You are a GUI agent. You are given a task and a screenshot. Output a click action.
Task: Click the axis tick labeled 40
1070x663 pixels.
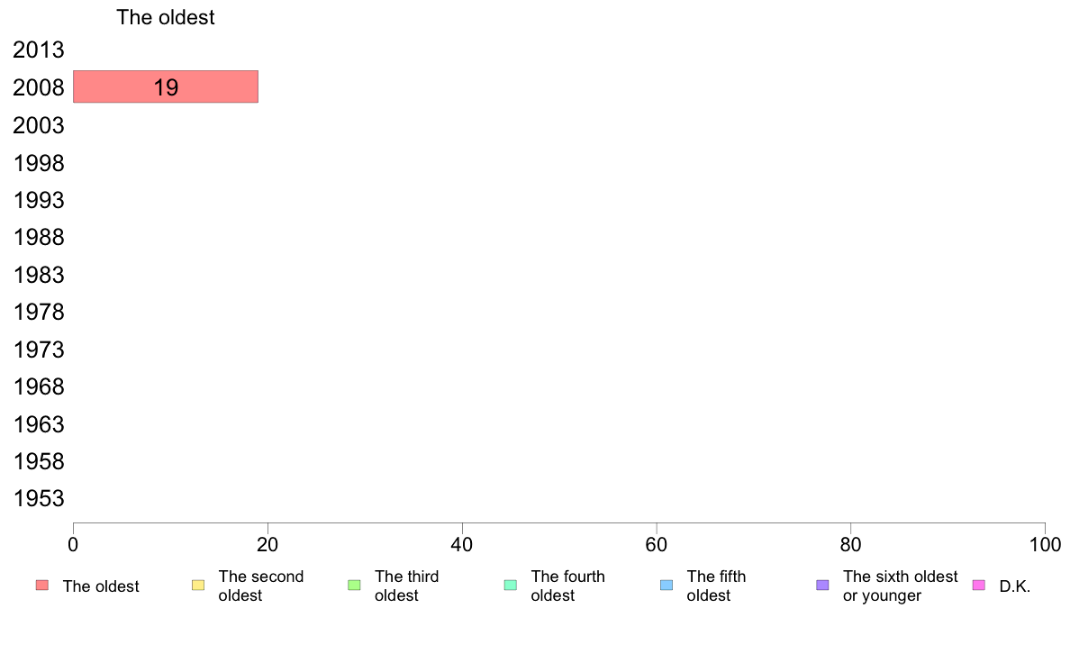point(462,544)
